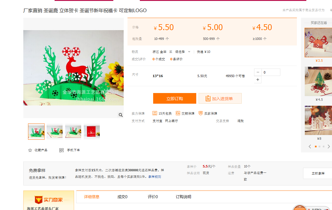Select the red card cover thumbnail
Screen dimensions: 332x210
point(92,131)
